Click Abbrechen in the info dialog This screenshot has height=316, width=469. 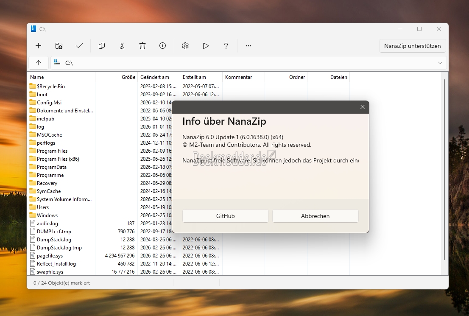click(315, 216)
